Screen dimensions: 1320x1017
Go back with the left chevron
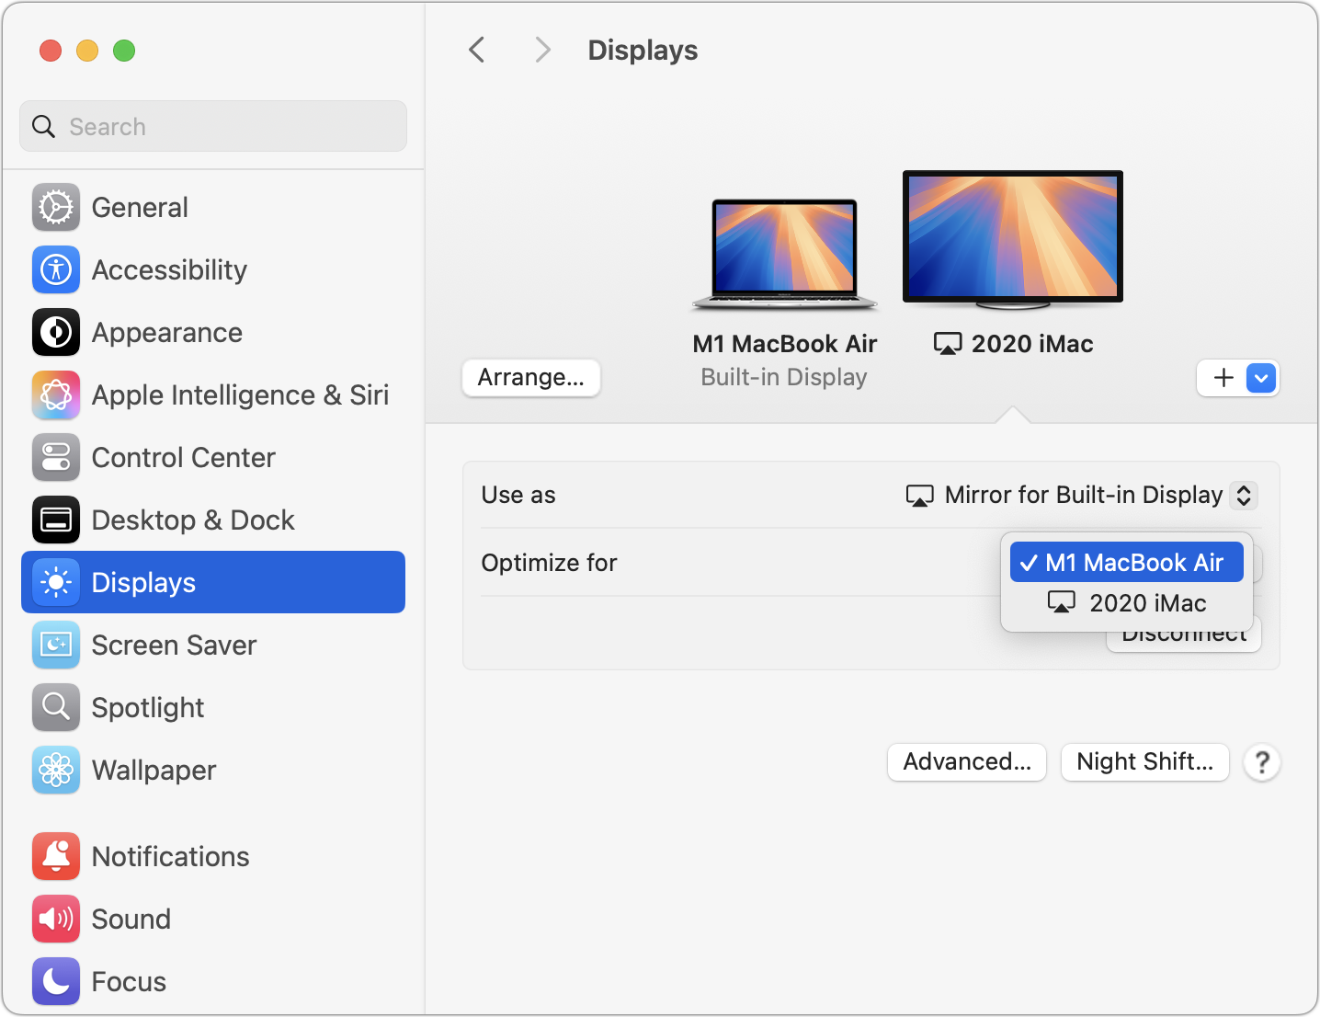(x=476, y=50)
